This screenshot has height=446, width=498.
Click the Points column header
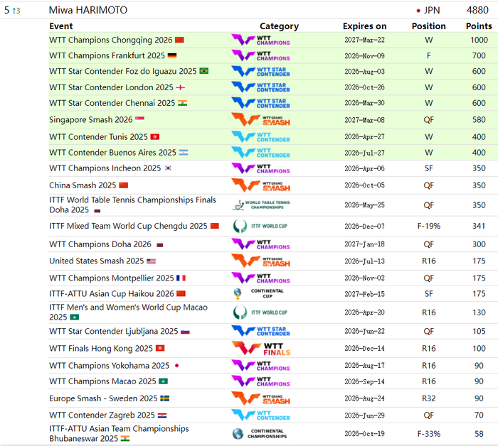click(479, 26)
